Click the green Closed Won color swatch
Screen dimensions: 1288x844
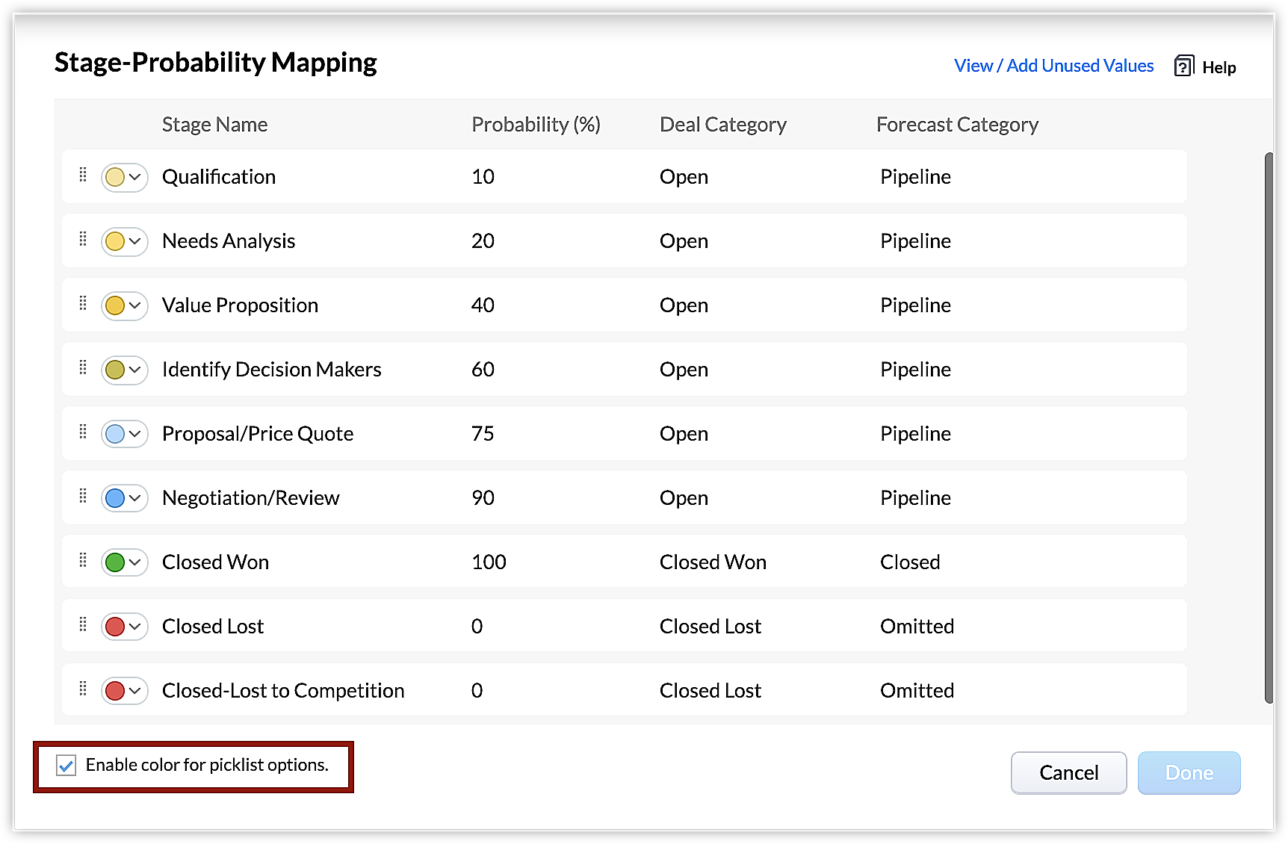115,562
